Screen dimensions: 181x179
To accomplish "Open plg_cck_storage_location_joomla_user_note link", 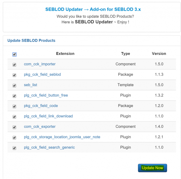I will click(62, 137).
